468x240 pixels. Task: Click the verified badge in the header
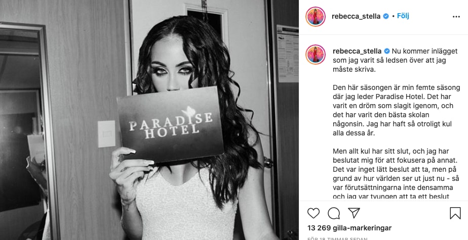pos(386,16)
